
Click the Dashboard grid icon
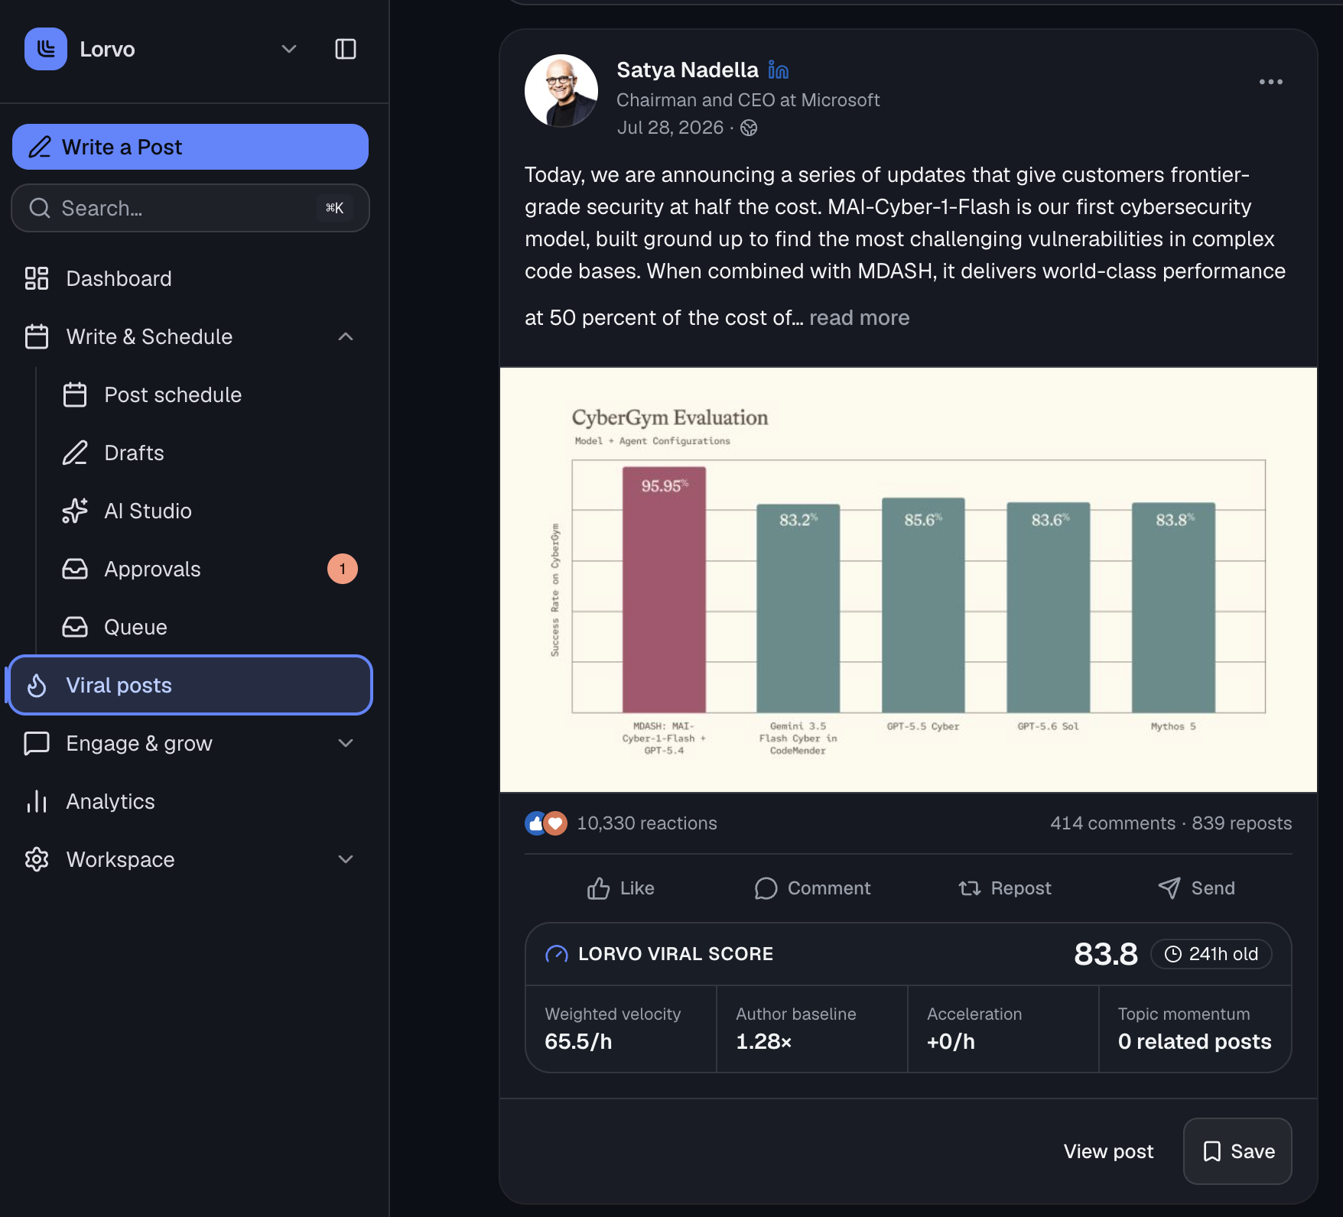37,278
